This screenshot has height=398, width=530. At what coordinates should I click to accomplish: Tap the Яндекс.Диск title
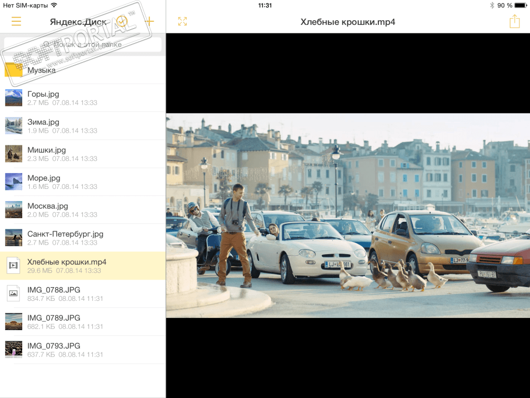78,22
